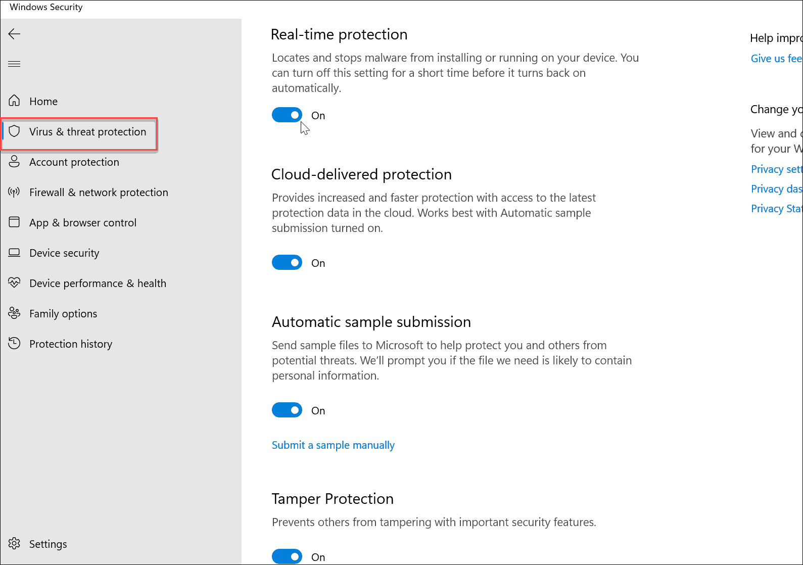Screen dimensions: 803x565
Task: Click the Protection history clock icon
Action: tap(14, 343)
